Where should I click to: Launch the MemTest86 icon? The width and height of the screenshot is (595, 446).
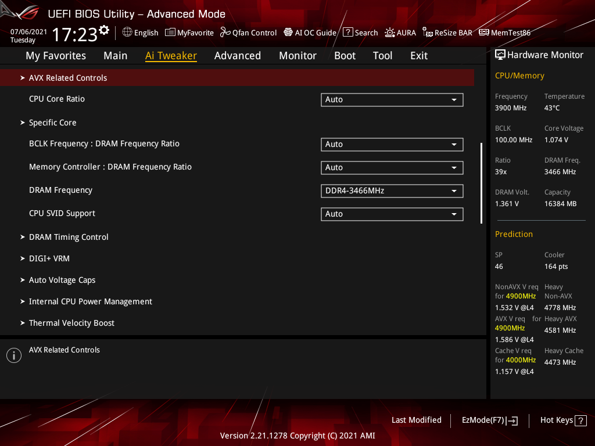coord(484,33)
